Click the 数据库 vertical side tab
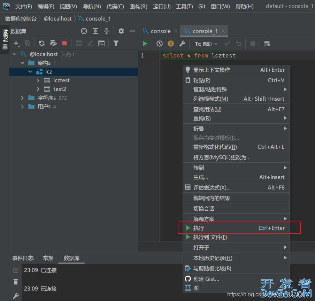This screenshot has height=301, width=315. 5,39
